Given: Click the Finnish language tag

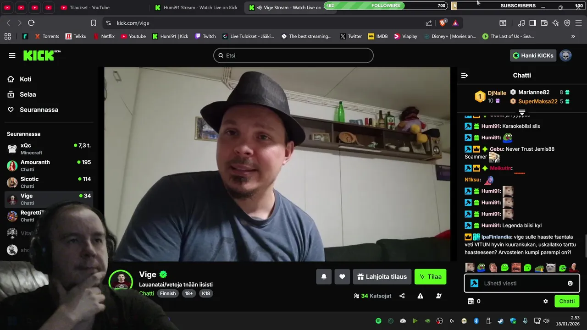Looking at the screenshot, I should pyautogui.click(x=168, y=293).
